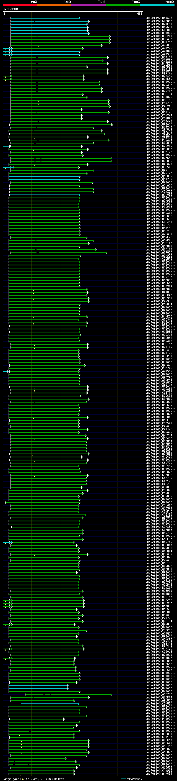Select hit label UniRef100_C1EBI3
This screenshot has height=781, width=177.
click(x=159, y=30)
